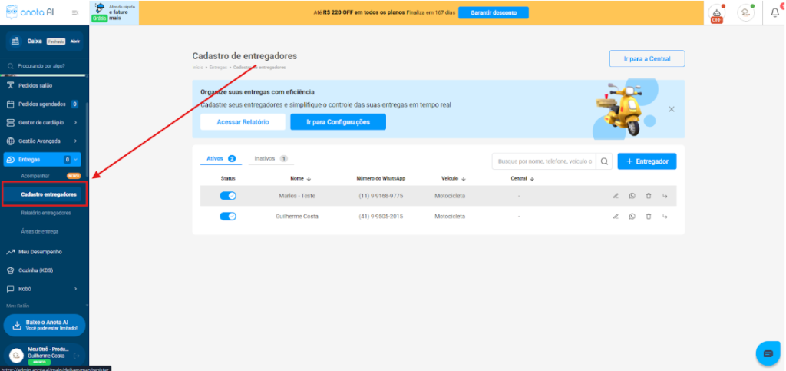Disable status toggle for Marlos - Teste

click(228, 196)
